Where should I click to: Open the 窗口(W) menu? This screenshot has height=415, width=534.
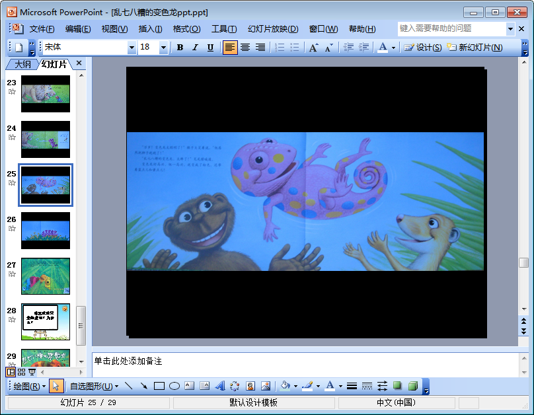tap(323, 29)
